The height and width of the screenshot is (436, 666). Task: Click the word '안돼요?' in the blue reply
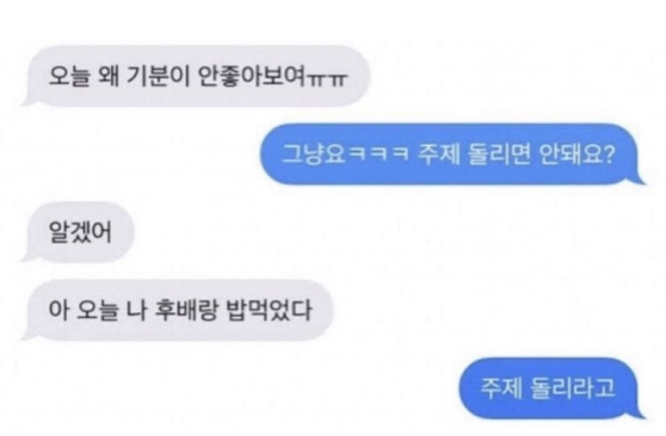pos(578,154)
